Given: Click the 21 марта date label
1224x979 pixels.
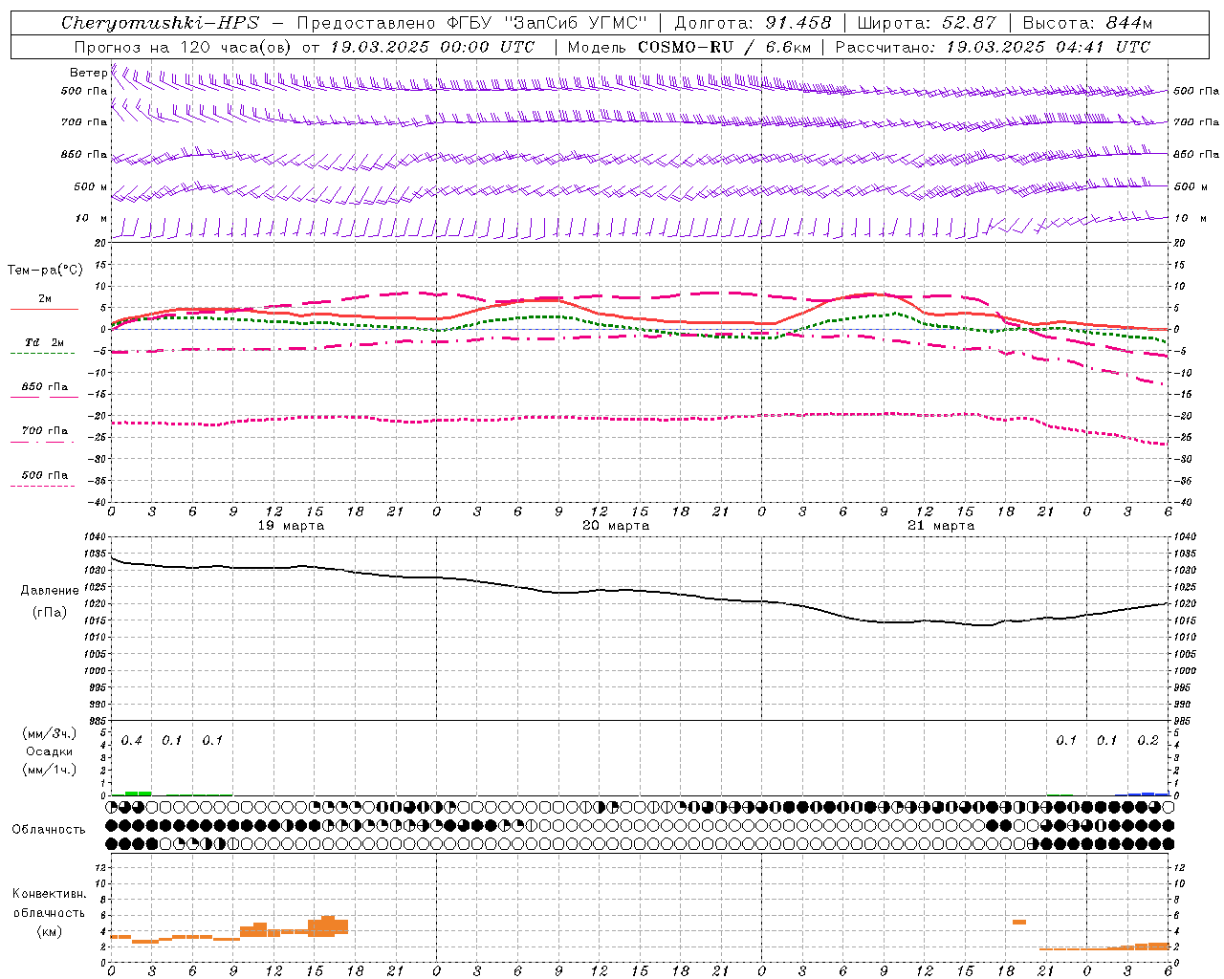Looking at the screenshot, I should [x=941, y=526].
